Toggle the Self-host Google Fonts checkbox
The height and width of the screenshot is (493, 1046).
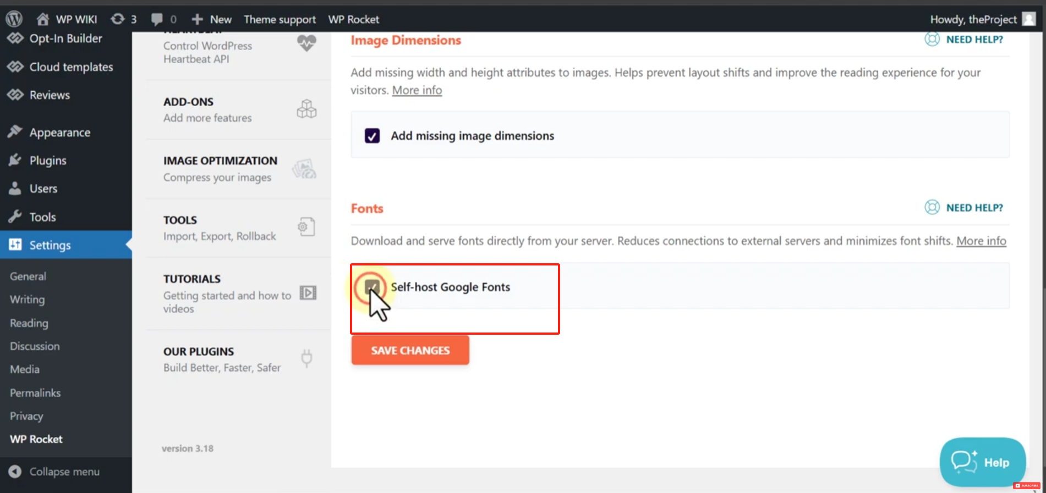[x=372, y=287]
